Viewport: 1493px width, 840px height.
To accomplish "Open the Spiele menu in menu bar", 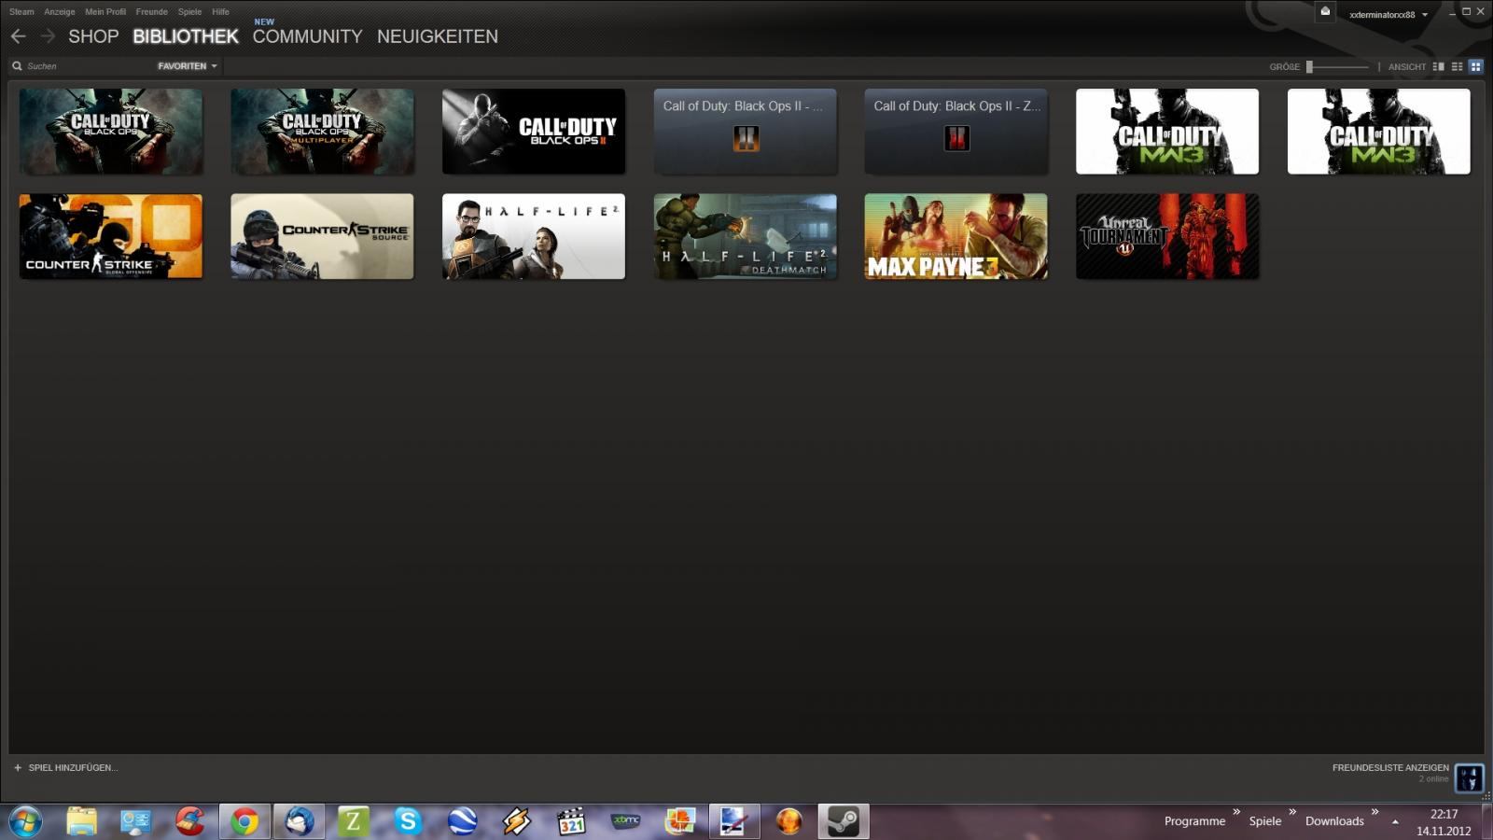I will click(x=189, y=12).
